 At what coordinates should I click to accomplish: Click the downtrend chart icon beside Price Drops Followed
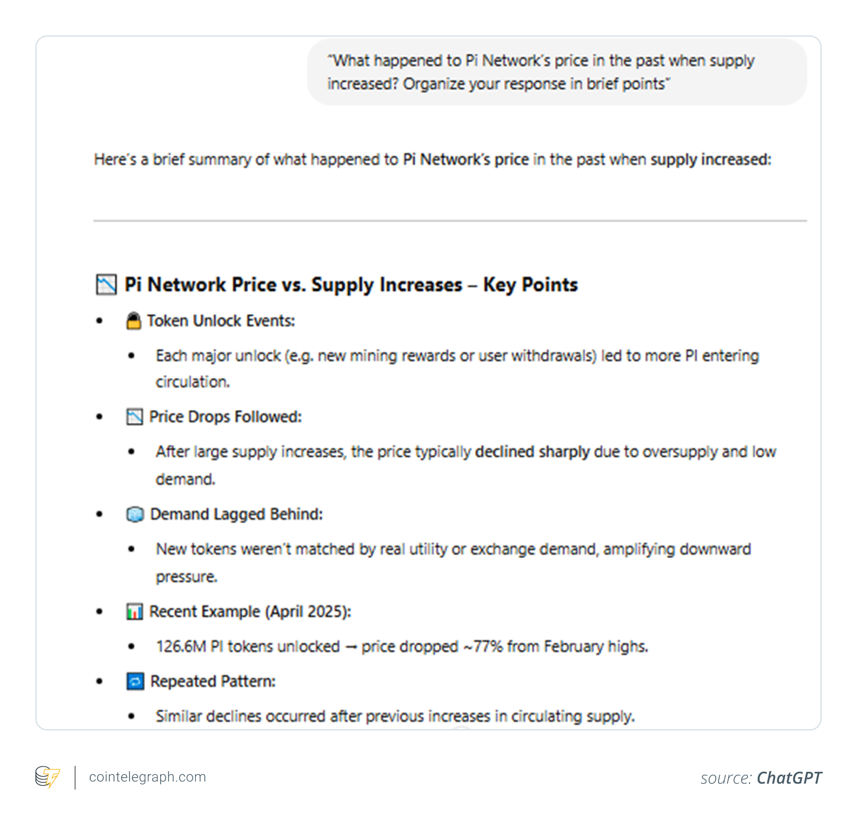coord(135,417)
